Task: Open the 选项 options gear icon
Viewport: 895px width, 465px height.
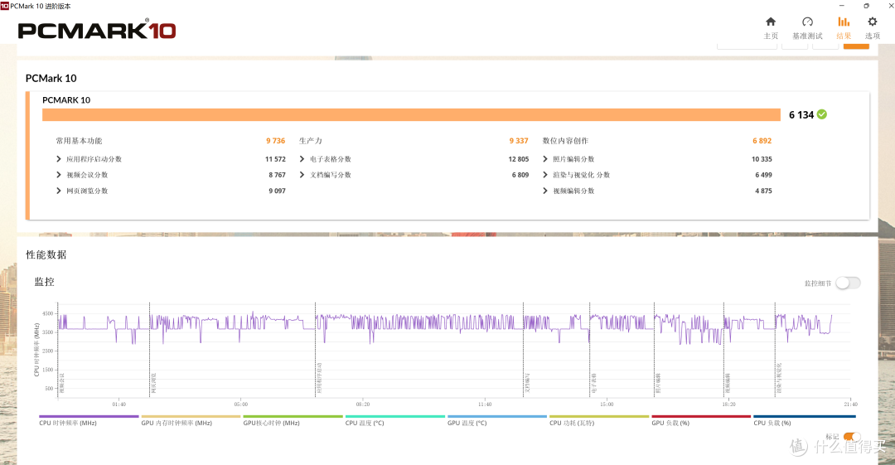Action: coord(872,22)
